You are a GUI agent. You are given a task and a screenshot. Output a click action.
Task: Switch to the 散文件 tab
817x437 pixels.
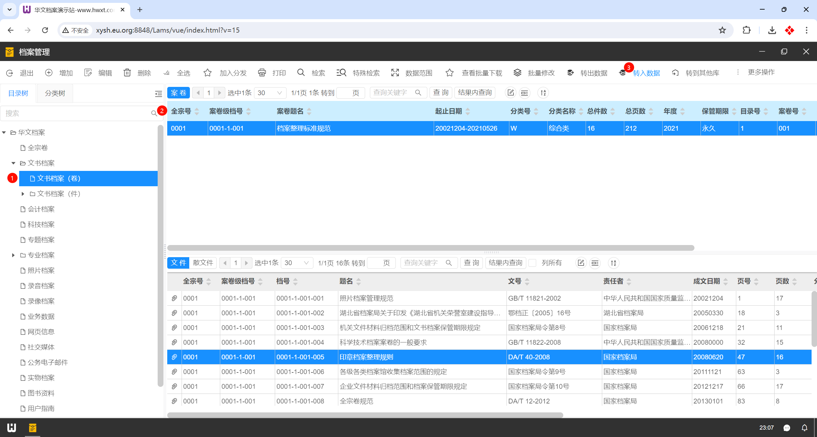(203, 263)
